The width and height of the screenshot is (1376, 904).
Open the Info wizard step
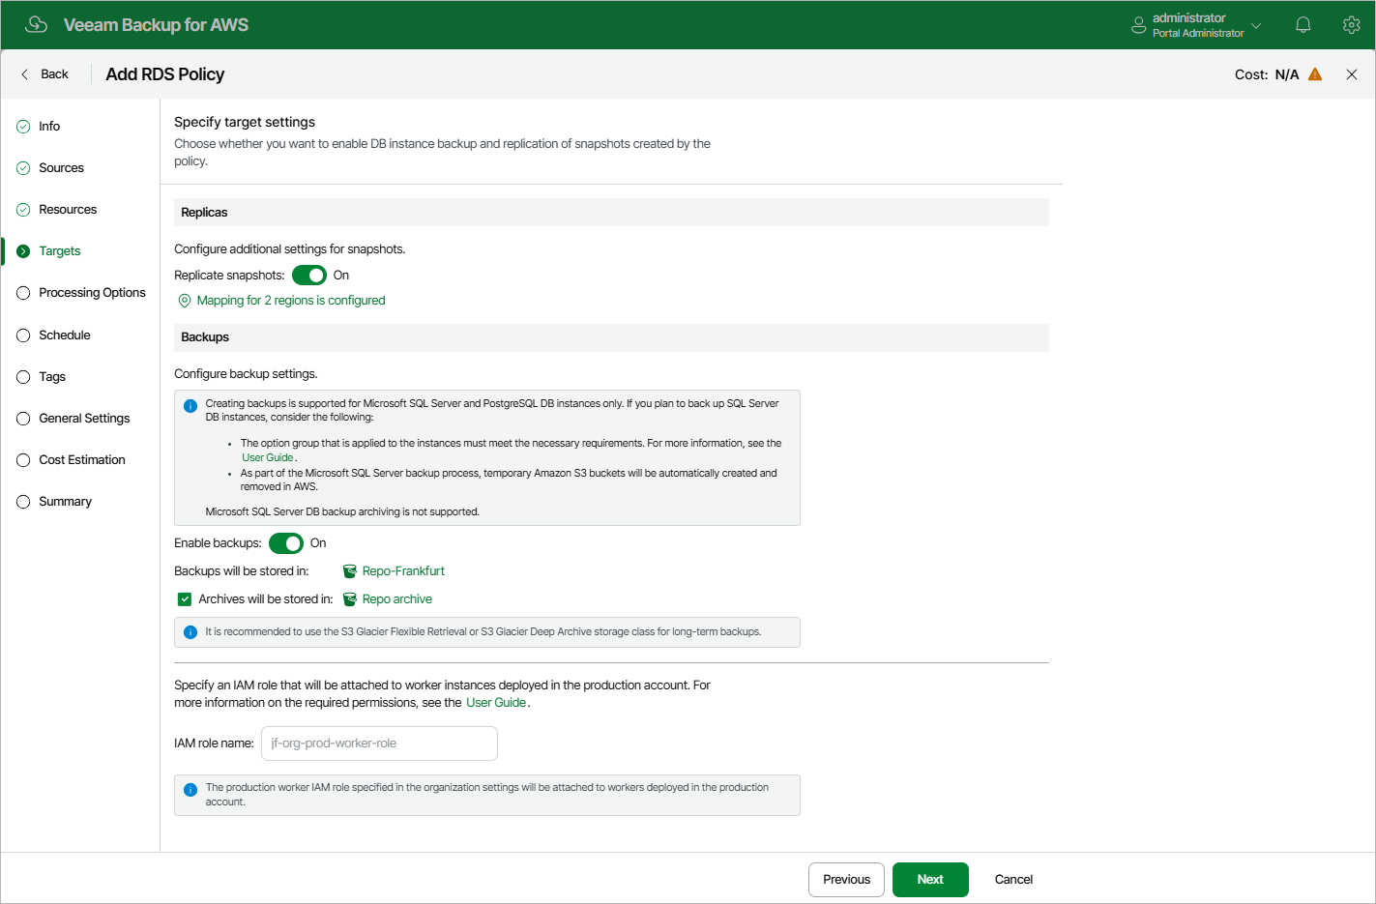point(49,127)
